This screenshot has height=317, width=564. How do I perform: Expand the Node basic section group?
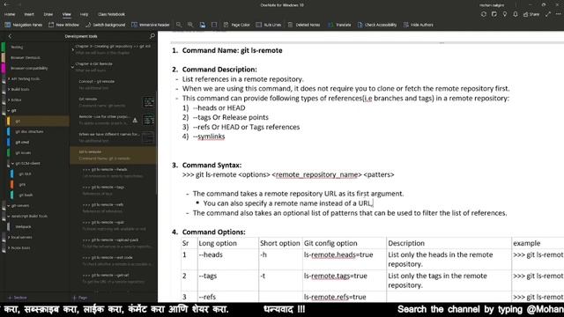coord(9,247)
